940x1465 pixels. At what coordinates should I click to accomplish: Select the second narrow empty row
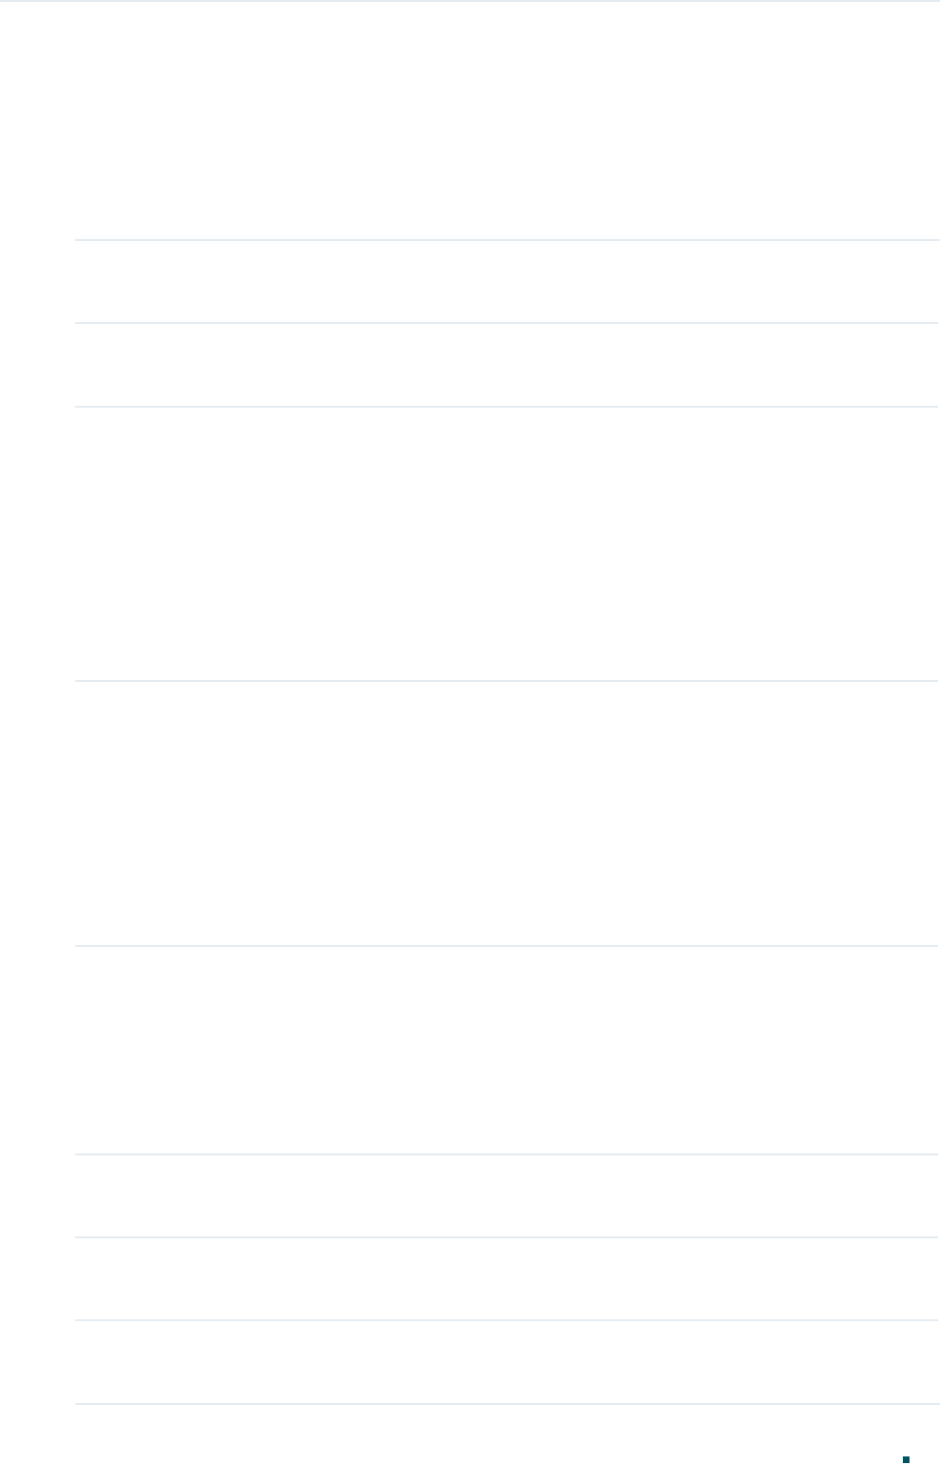[507, 365]
